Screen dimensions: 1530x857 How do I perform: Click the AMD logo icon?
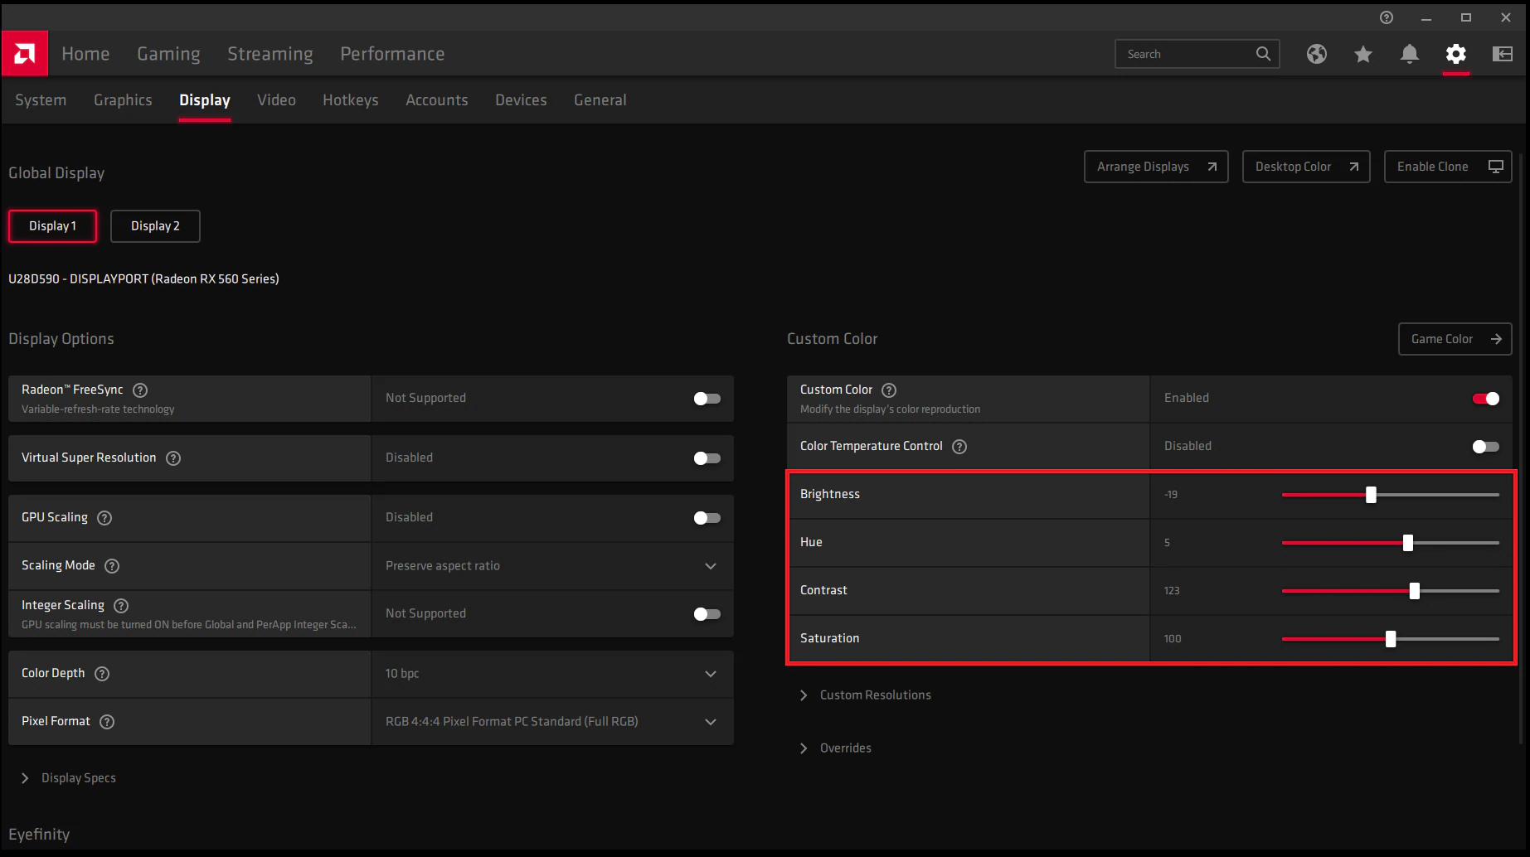(25, 54)
